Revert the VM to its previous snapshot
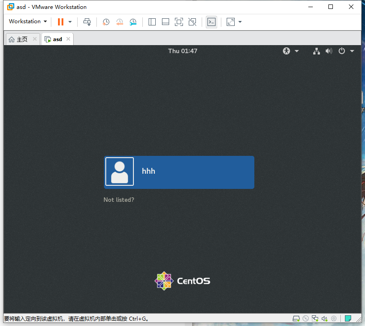The width and height of the screenshot is (365, 326). pos(120,22)
